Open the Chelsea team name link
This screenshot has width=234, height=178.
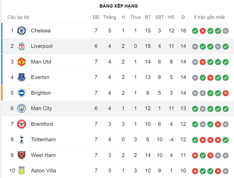(41, 30)
